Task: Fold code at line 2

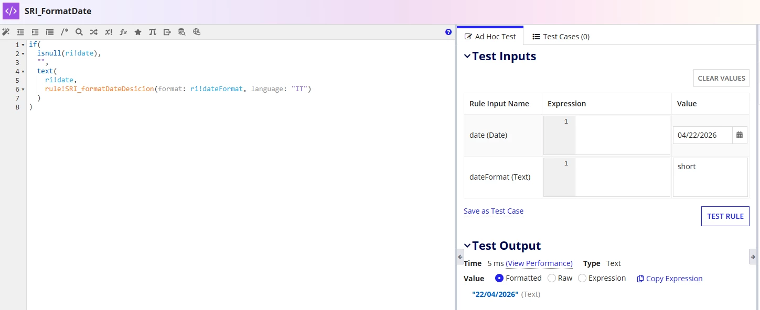Action: click(23, 54)
